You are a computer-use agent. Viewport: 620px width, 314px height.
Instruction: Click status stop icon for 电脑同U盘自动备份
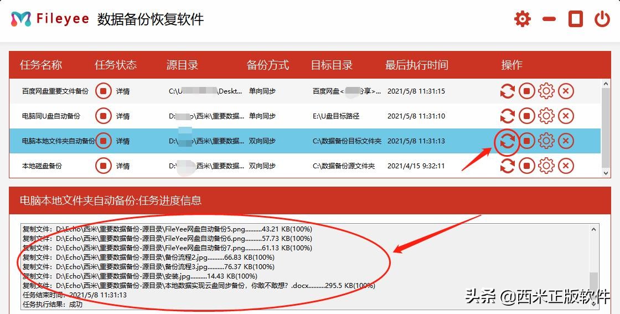pyautogui.click(x=103, y=116)
